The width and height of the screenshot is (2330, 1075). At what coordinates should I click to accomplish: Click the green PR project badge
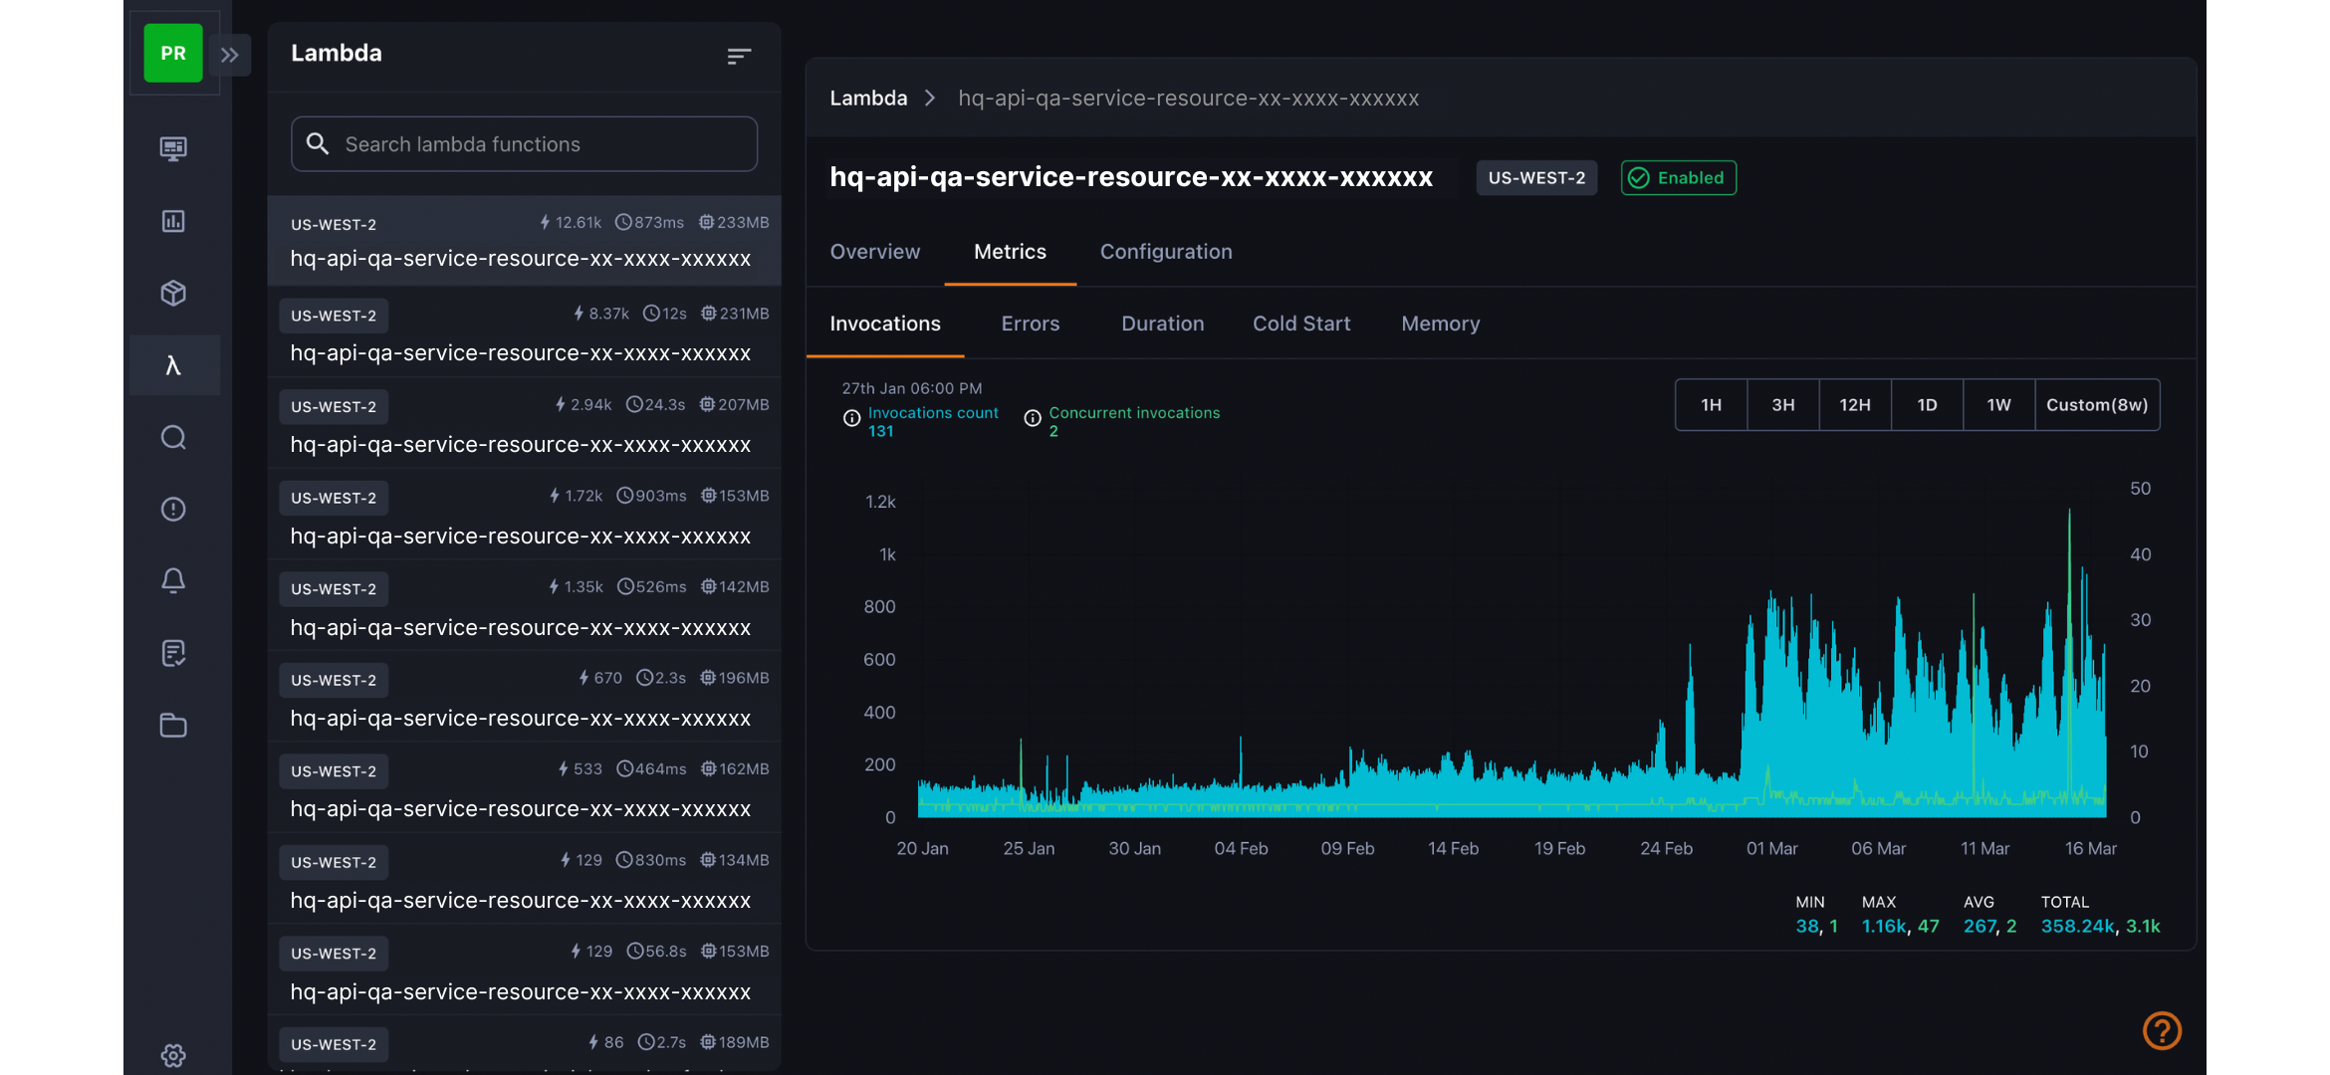pyautogui.click(x=173, y=53)
